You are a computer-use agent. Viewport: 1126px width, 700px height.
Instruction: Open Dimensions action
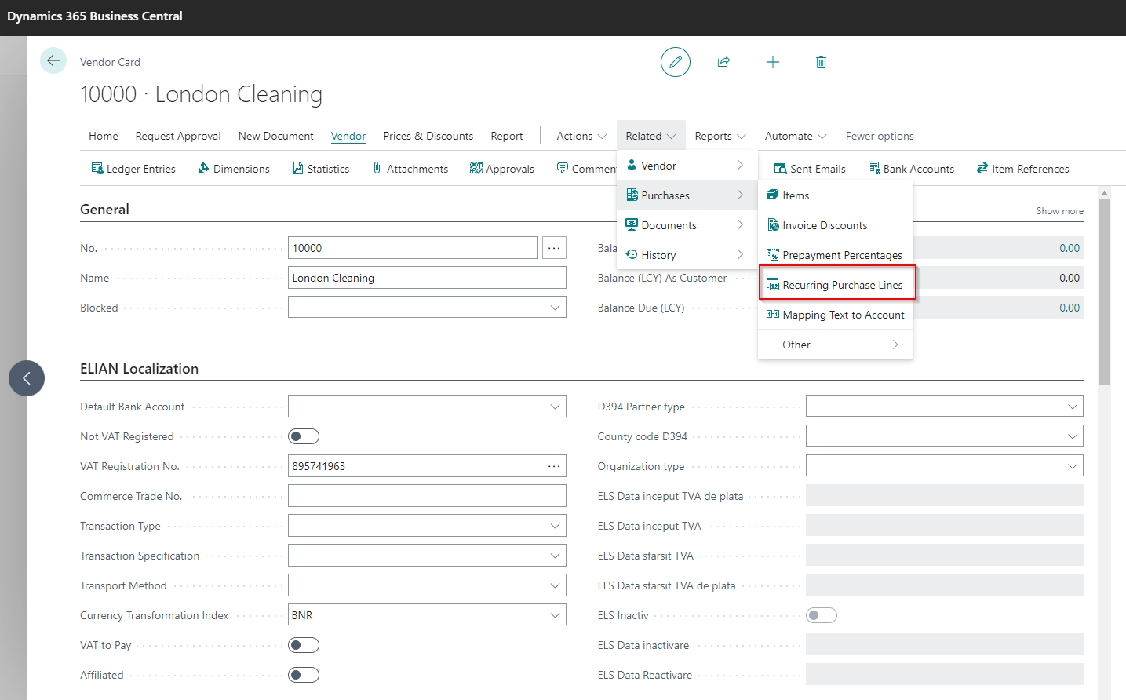[234, 169]
